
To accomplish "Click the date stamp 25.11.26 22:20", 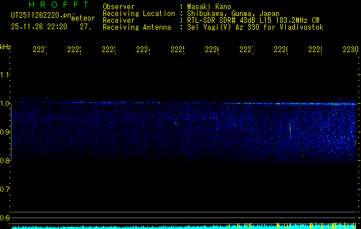I will pos(39,27).
